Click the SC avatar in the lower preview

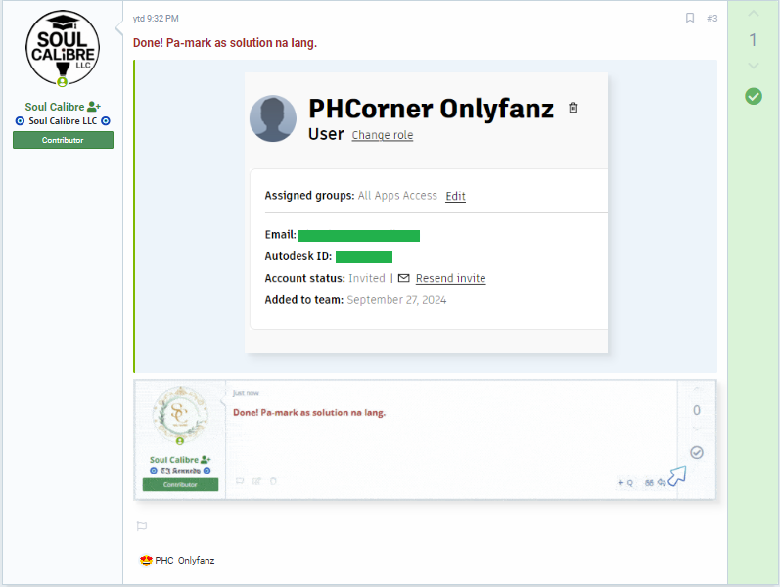[x=180, y=415]
